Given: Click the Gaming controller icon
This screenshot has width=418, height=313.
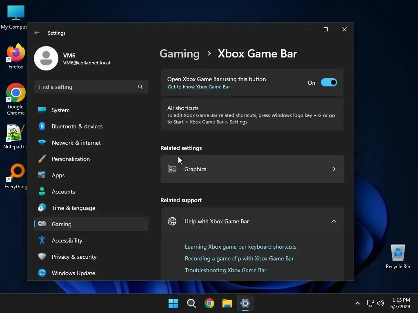Looking at the screenshot, I should (x=42, y=224).
